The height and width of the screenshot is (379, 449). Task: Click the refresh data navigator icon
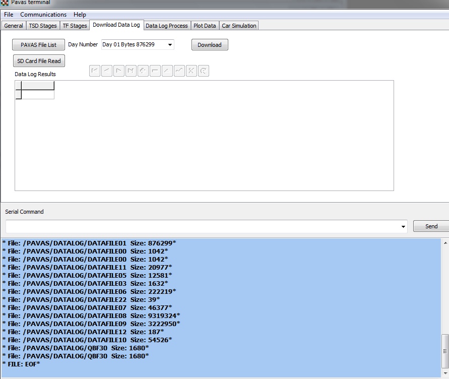pyautogui.click(x=204, y=71)
